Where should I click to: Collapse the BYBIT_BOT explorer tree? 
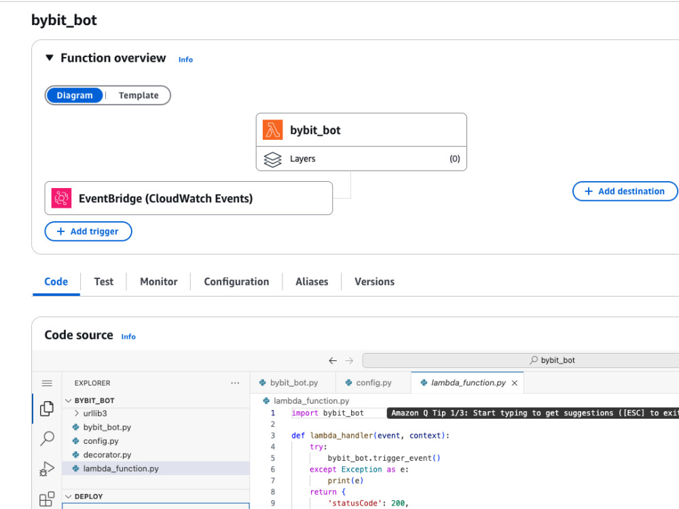pyautogui.click(x=68, y=401)
